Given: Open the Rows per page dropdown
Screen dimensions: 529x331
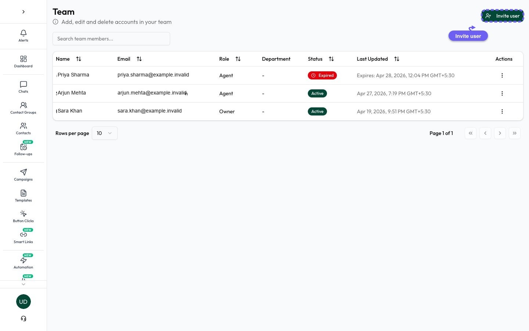Looking at the screenshot, I should pyautogui.click(x=105, y=133).
